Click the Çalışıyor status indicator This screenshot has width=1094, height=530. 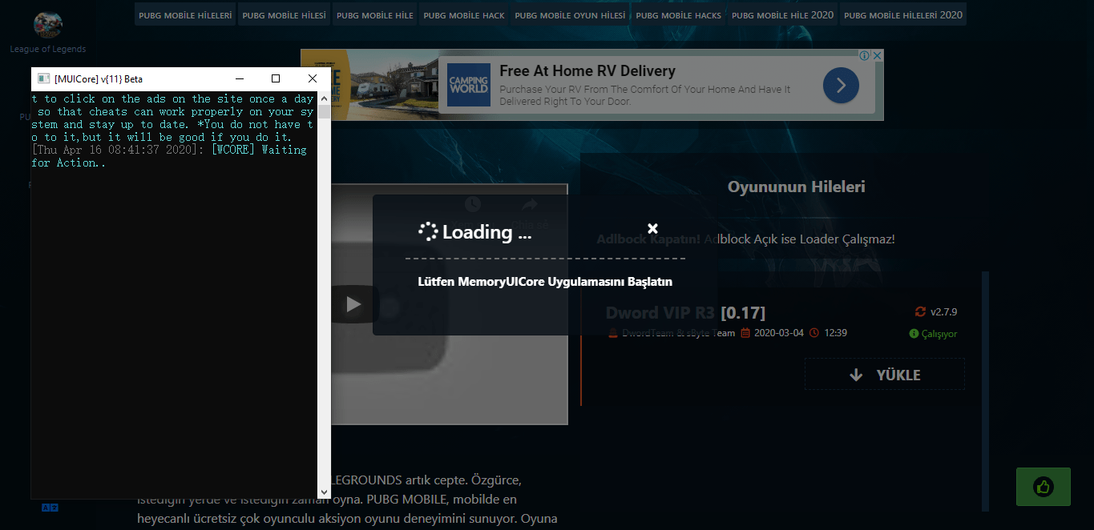click(x=933, y=334)
